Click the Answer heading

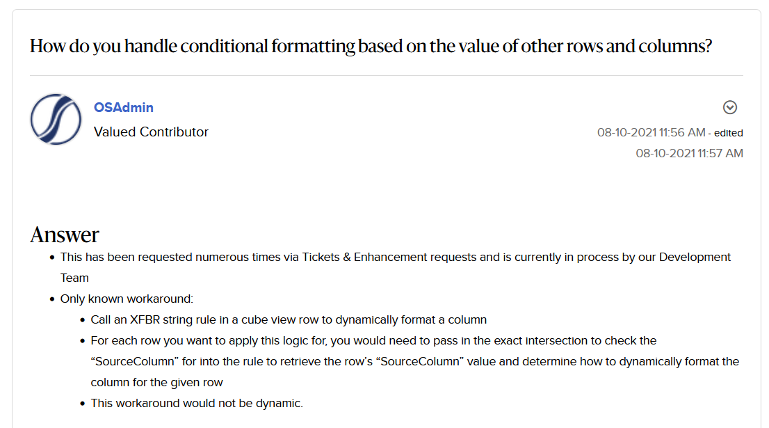tap(65, 235)
